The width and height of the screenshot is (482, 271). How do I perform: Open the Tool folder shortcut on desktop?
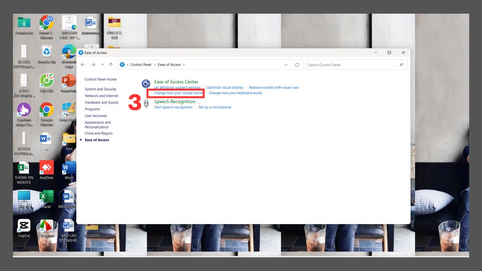(x=69, y=139)
